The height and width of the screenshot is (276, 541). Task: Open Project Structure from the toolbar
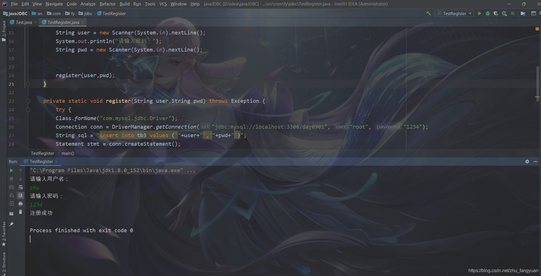coord(523,13)
